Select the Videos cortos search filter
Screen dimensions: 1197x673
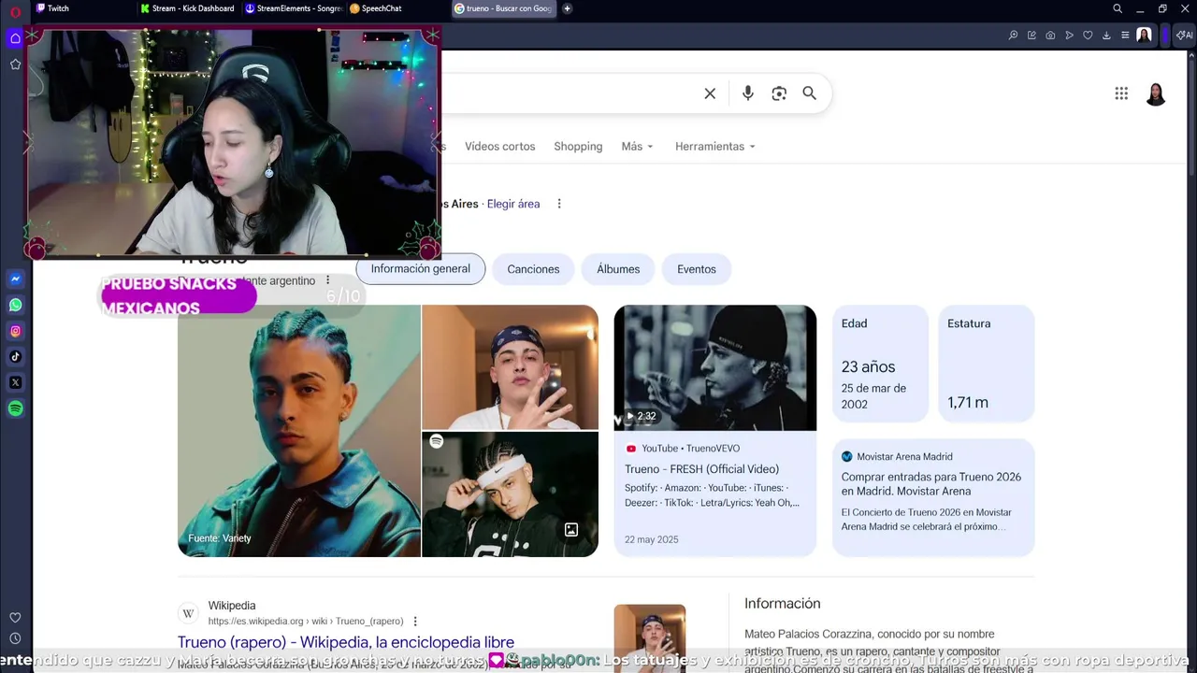tap(500, 147)
